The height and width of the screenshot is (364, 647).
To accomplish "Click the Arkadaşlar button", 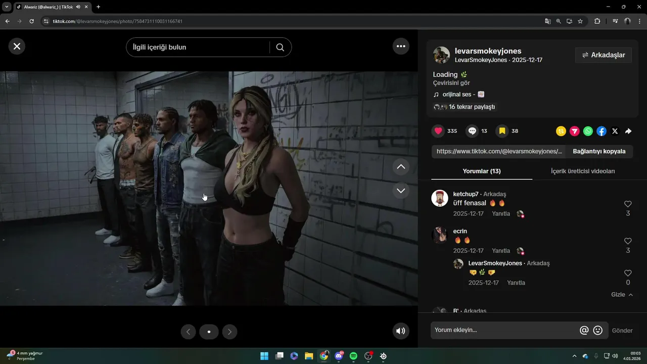I will tap(604, 55).
